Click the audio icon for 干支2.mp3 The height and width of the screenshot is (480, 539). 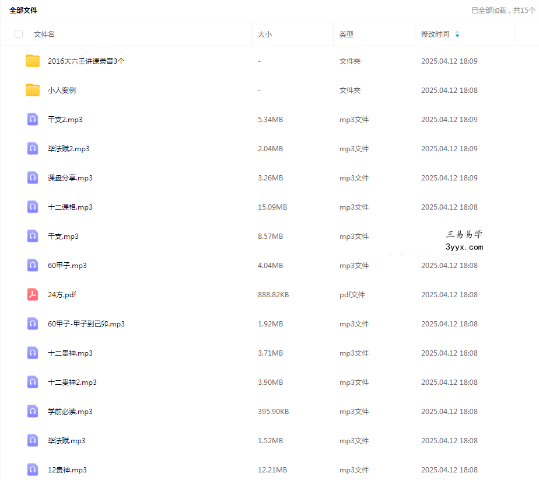coord(33,119)
